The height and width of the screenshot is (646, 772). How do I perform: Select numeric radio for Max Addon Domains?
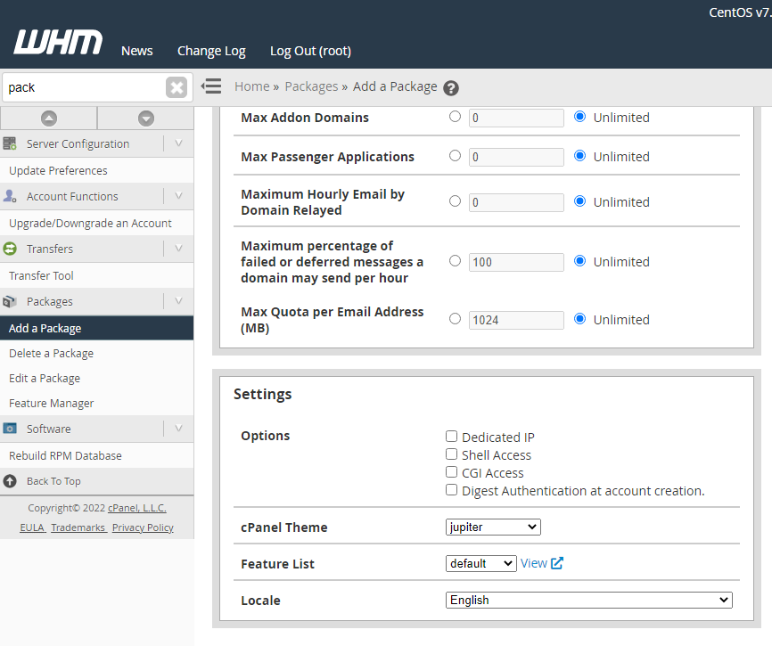tap(456, 117)
